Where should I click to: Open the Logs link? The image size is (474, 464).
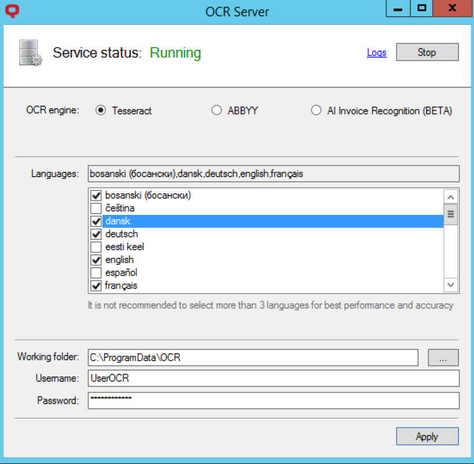coord(376,52)
